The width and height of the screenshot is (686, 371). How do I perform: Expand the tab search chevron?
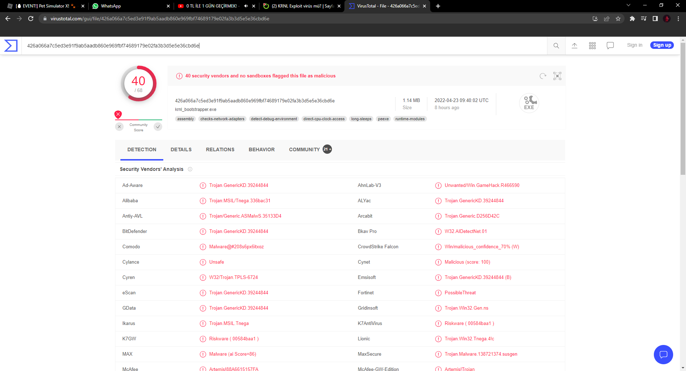pos(628,5)
